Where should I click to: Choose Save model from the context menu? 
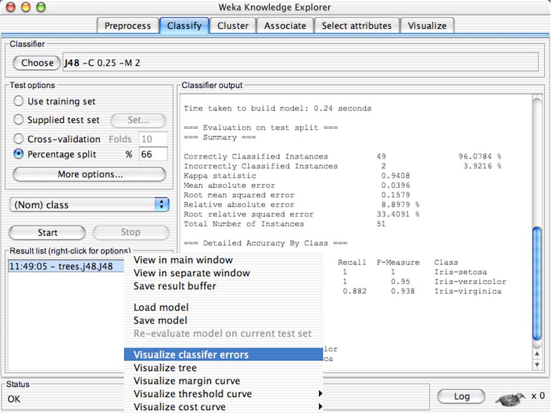pos(223,320)
